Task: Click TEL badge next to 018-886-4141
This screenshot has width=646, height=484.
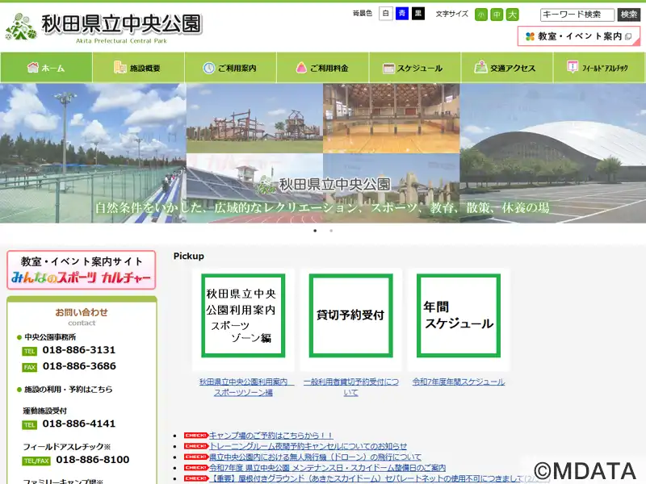Action: coord(30,425)
